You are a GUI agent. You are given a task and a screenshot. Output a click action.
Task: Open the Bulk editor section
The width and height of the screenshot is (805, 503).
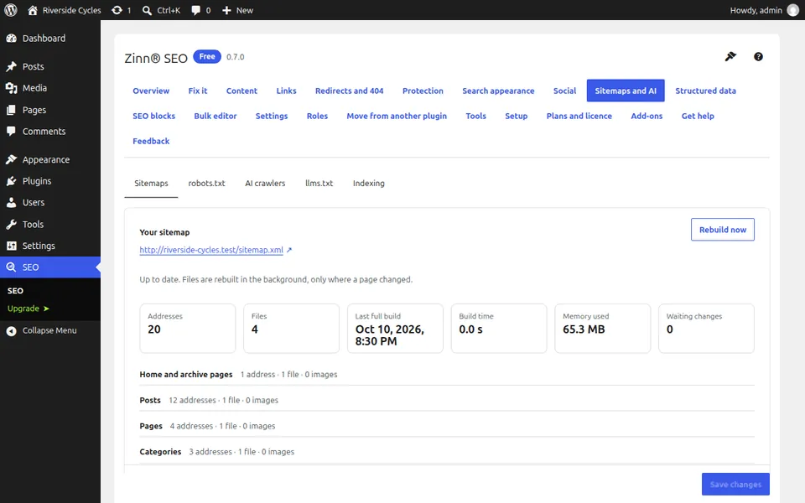pos(216,116)
